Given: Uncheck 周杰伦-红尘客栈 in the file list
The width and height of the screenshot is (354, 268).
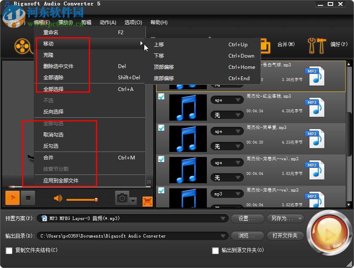Looking at the screenshot, I should (161, 96).
